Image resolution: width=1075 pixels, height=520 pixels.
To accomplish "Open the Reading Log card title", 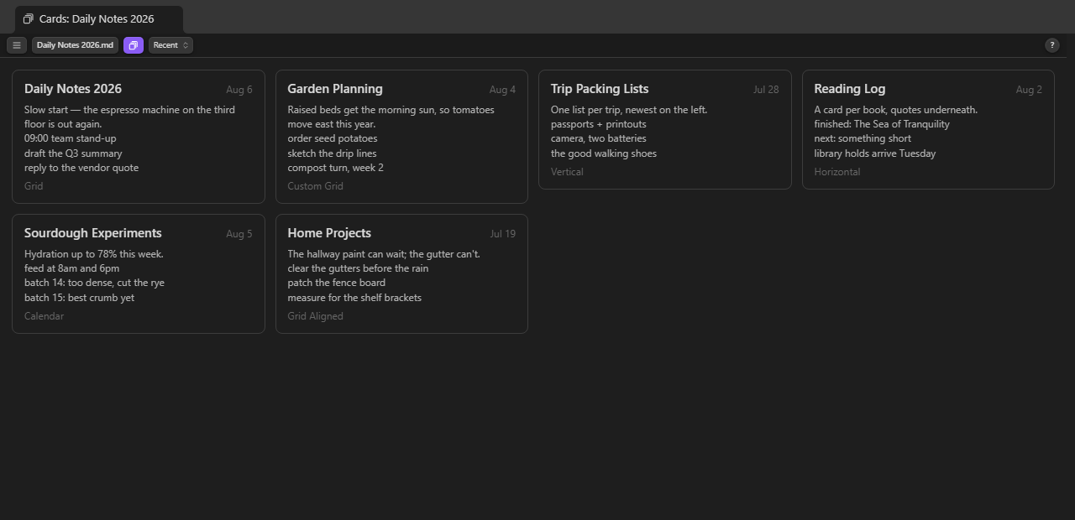I will pyautogui.click(x=849, y=89).
